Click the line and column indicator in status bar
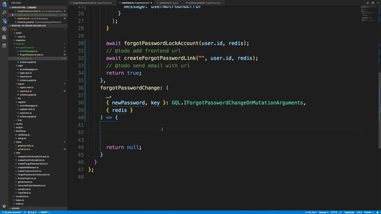 [311, 212]
